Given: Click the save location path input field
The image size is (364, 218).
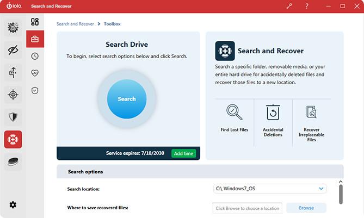Looking at the screenshot, I should coord(247,208).
